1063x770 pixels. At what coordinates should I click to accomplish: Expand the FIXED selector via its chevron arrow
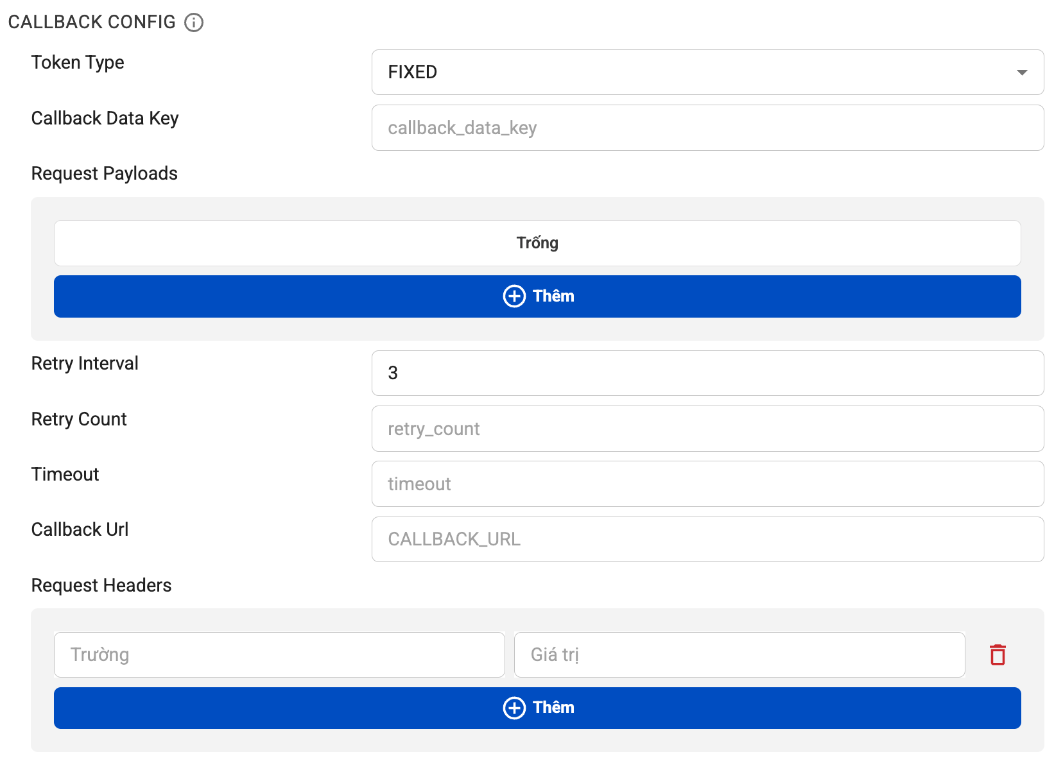[x=1023, y=72]
